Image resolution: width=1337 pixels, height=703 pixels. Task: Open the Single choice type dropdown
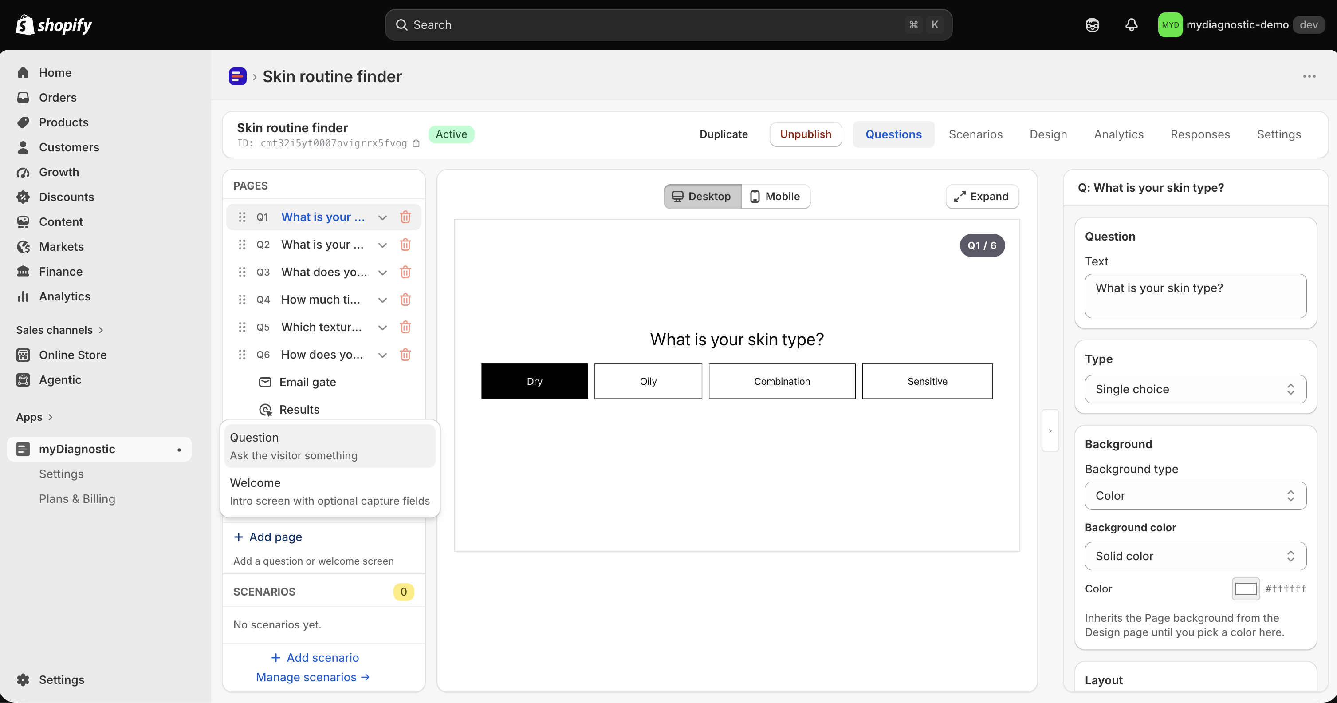pyautogui.click(x=1195, y=389)
